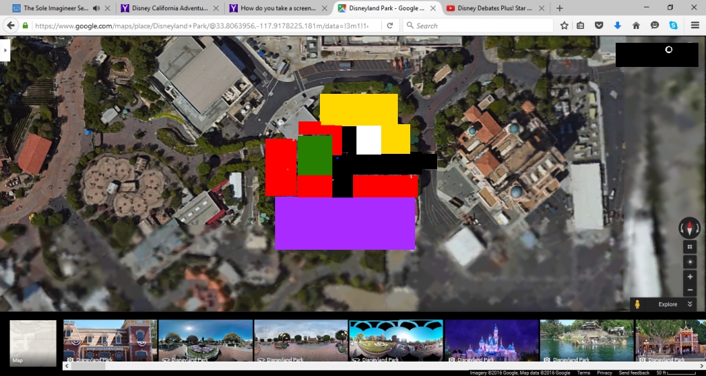This screenshot has width=706, height=376.
Task: Toggle tilted 3D view grid button
Action: pyautogui.click(x=689, y=247)
